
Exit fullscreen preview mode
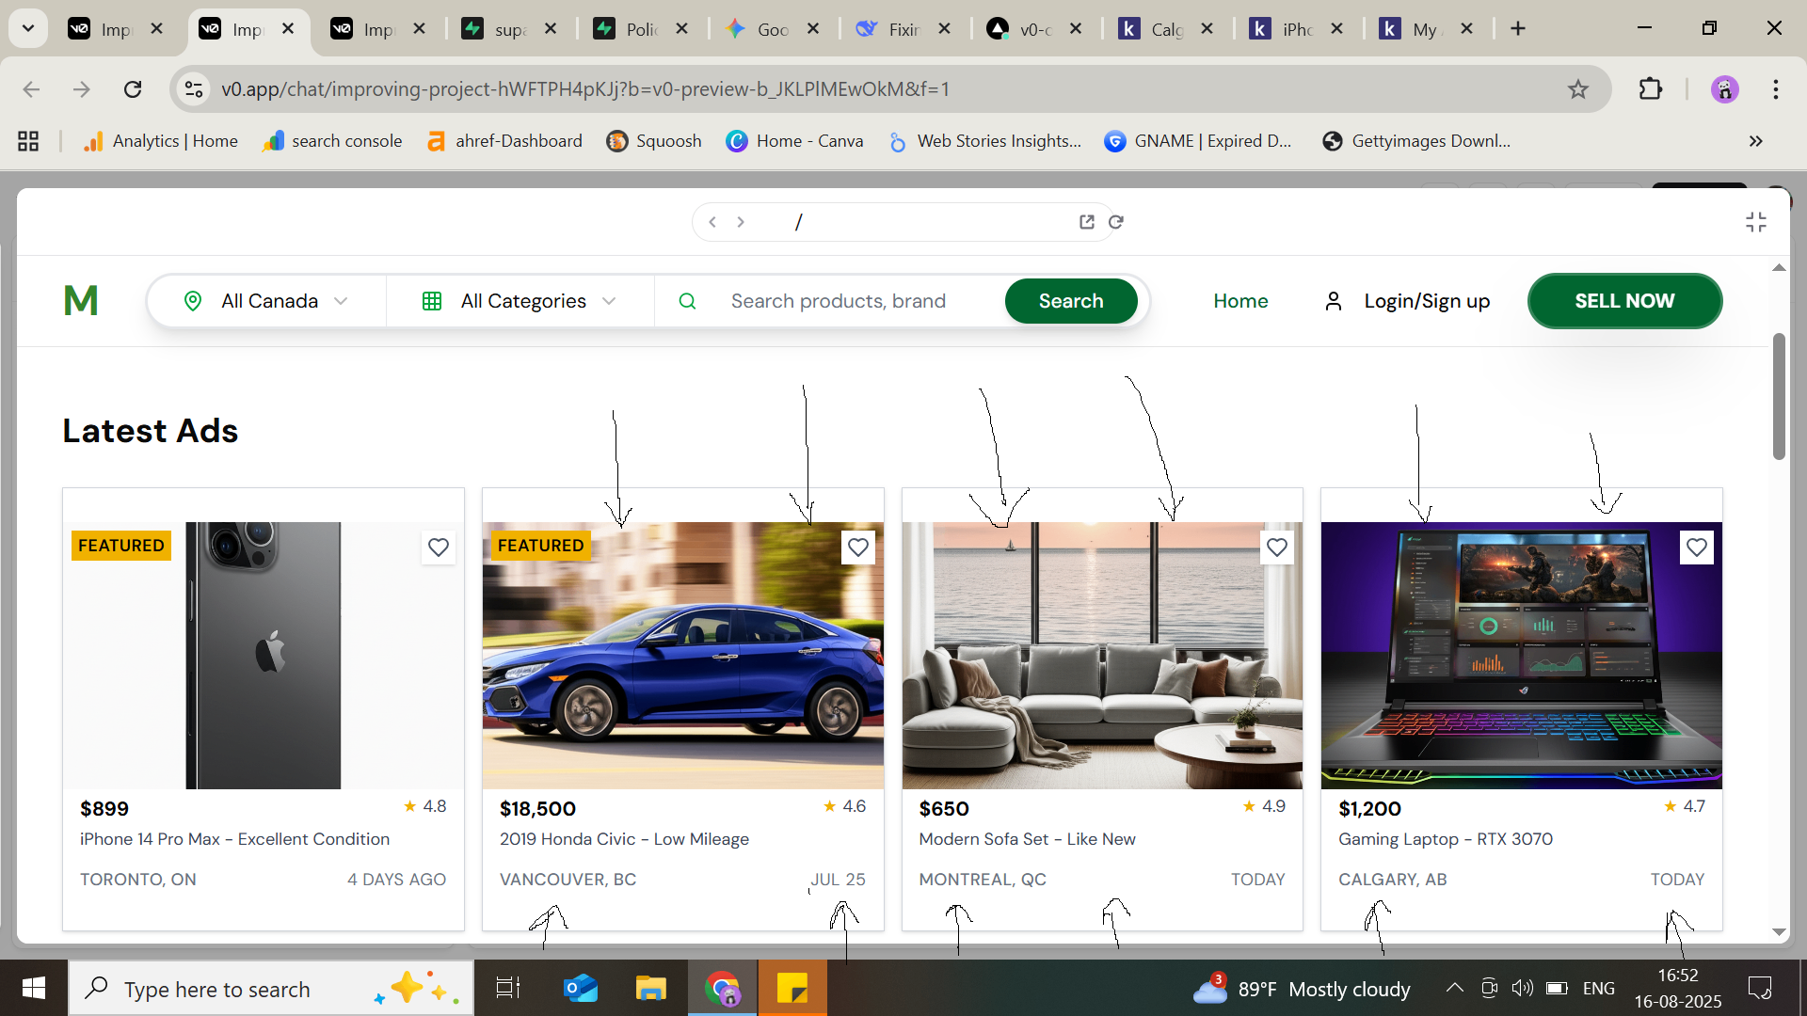pyautogui.click(x=1756, y=221)
